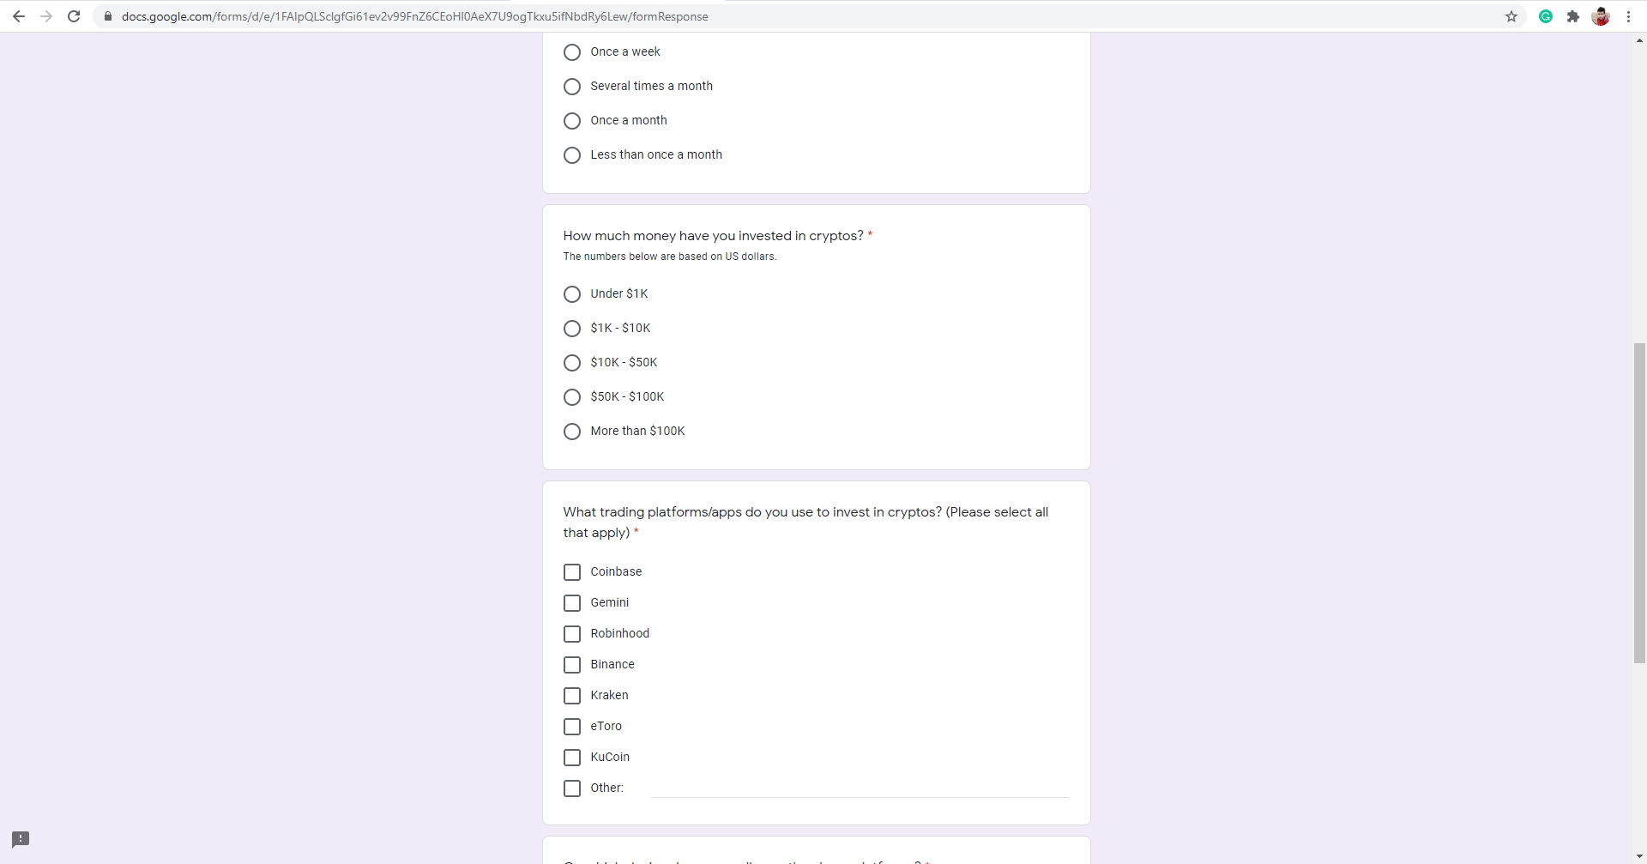The width and height of the screenshot is (1647, 864).
Task: Click the vertical page scrollbar thumb
Action: pyautogui.click(x=1639, y=502)
